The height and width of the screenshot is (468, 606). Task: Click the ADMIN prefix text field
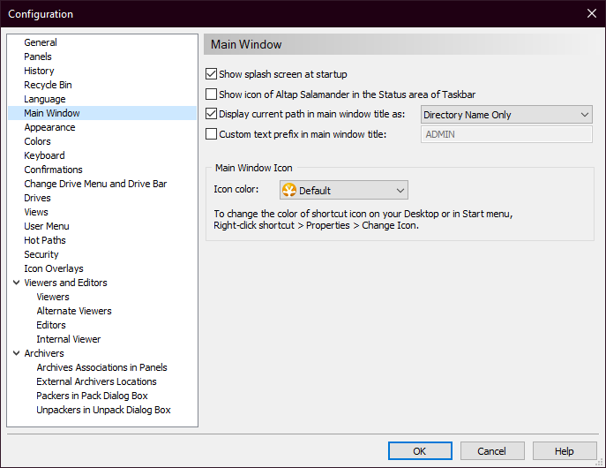(x=506, y=134)
